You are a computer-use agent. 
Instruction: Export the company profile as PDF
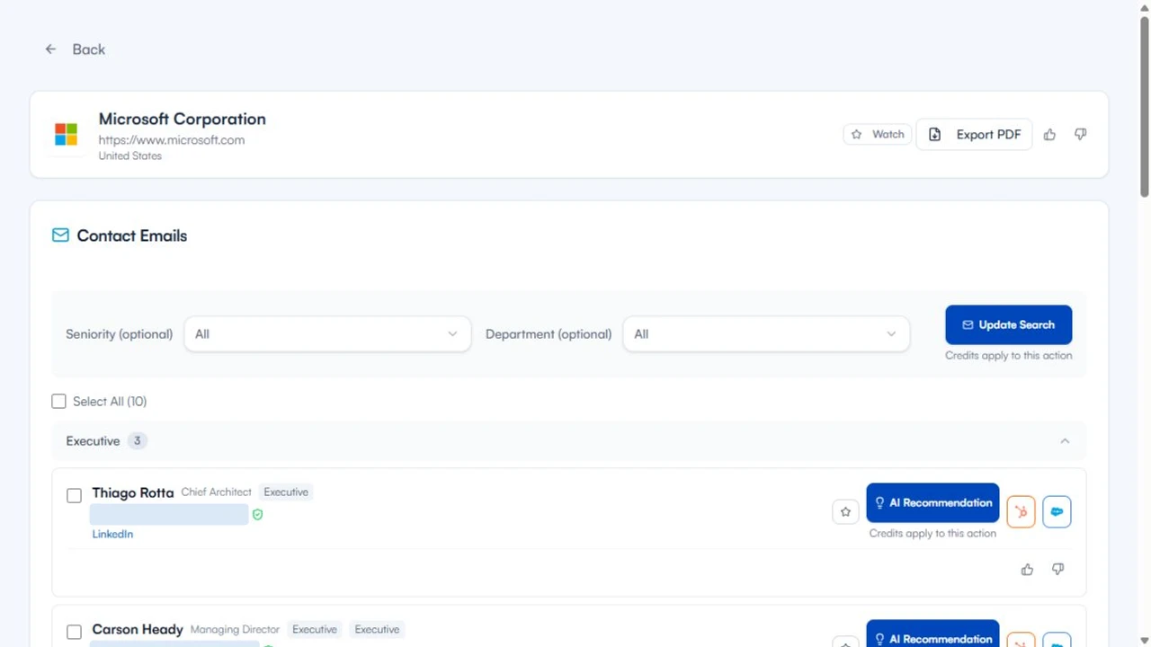tap(975, 134)
